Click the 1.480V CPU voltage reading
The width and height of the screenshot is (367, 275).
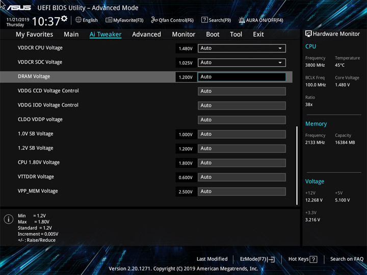click(x=186, y=49)
